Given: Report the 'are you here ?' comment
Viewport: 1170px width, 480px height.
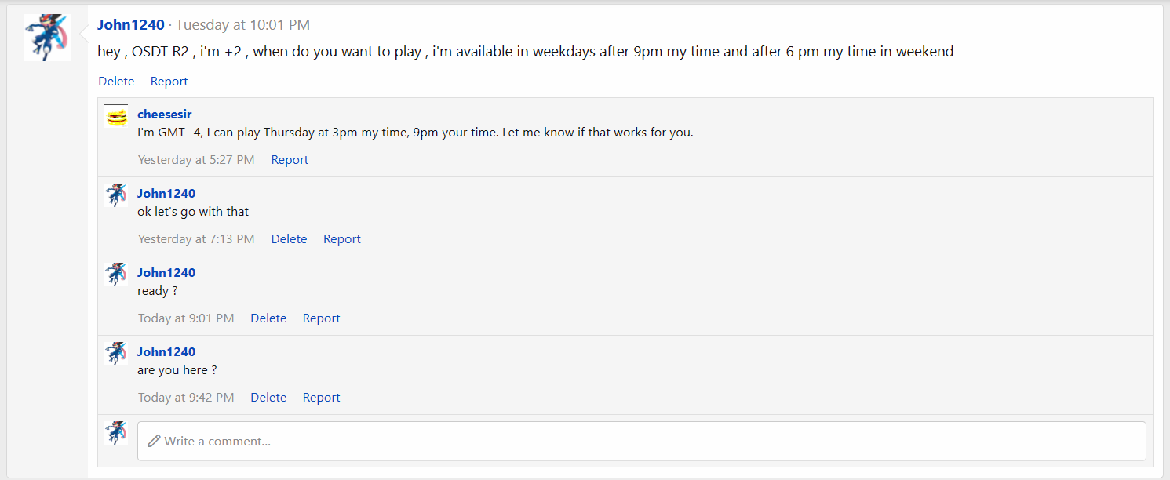Looking at the screenshot, I should [321, 398].
